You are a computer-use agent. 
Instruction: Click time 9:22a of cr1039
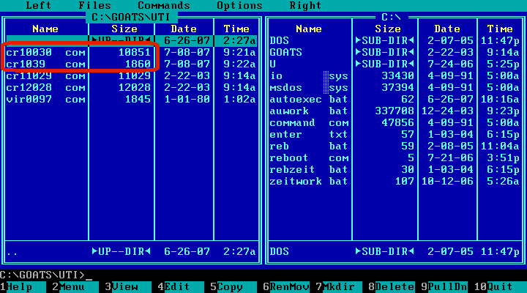[x=239, y=64]
